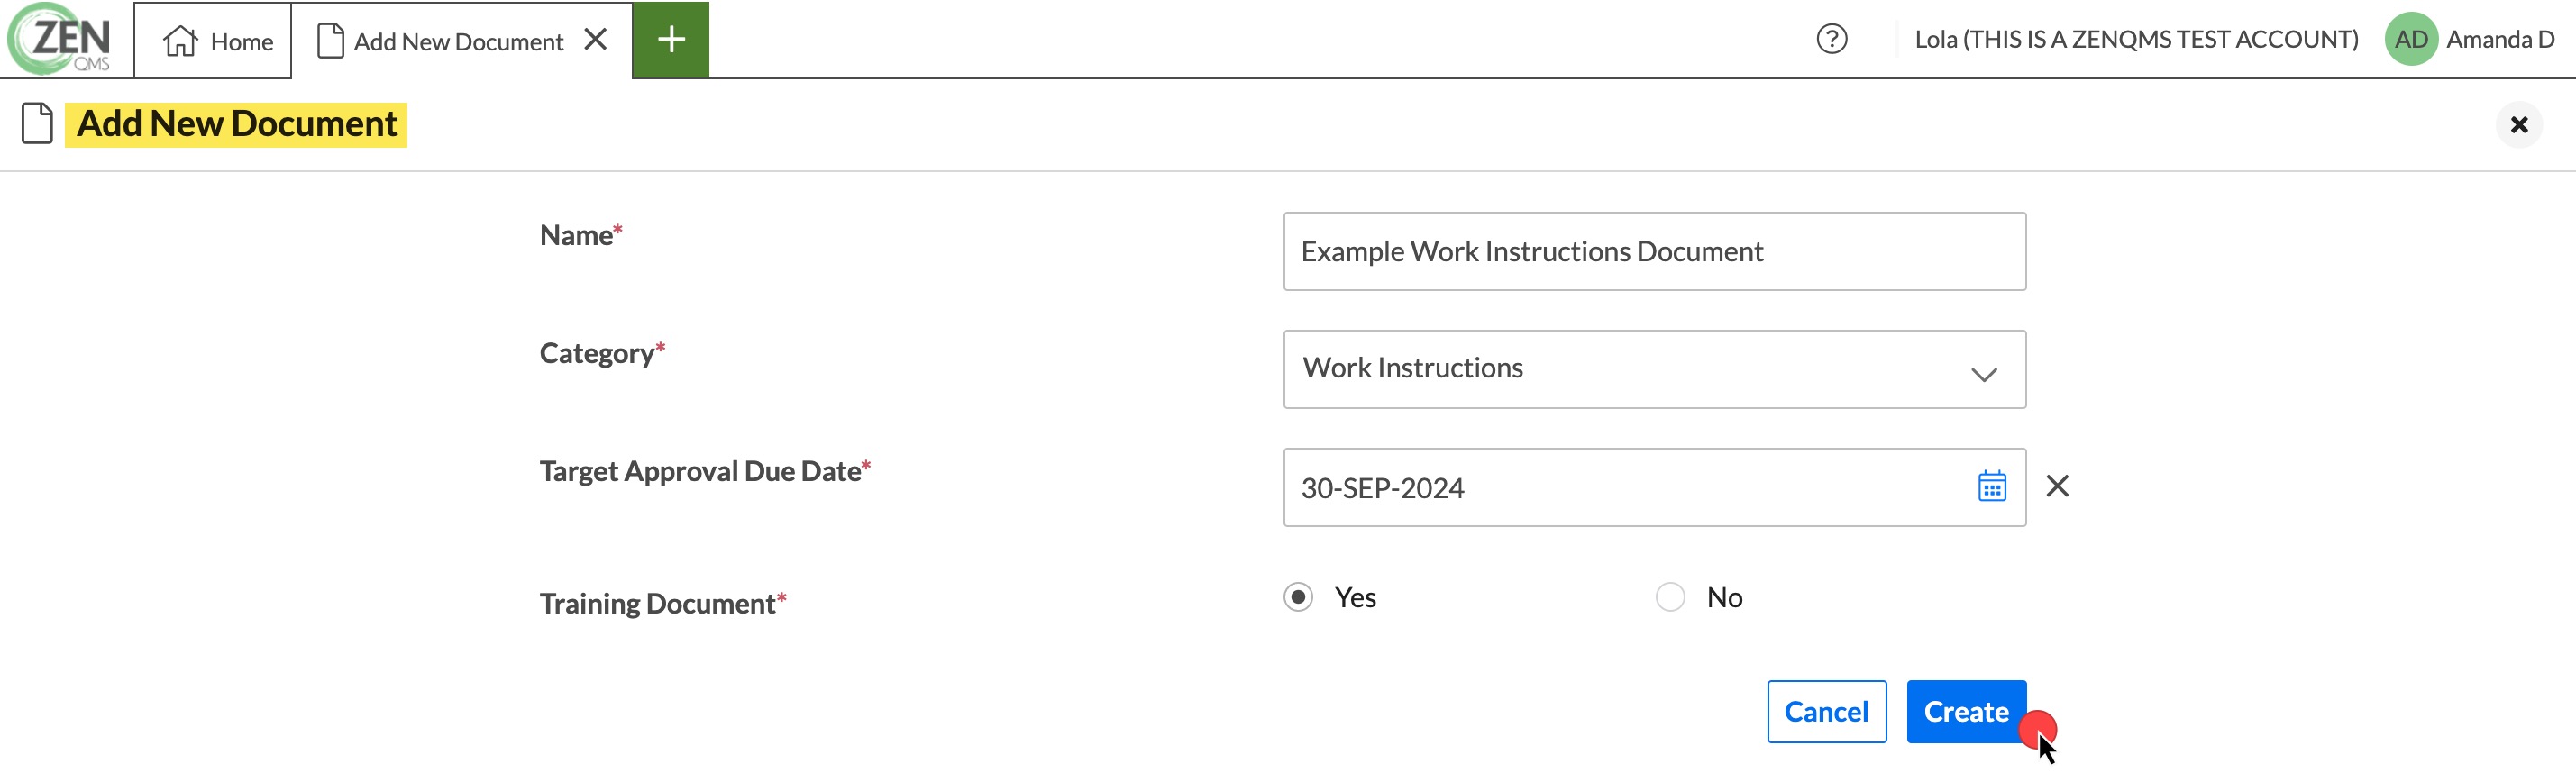
Task: Clear the target approval due date
Action: coord(2057,486)
